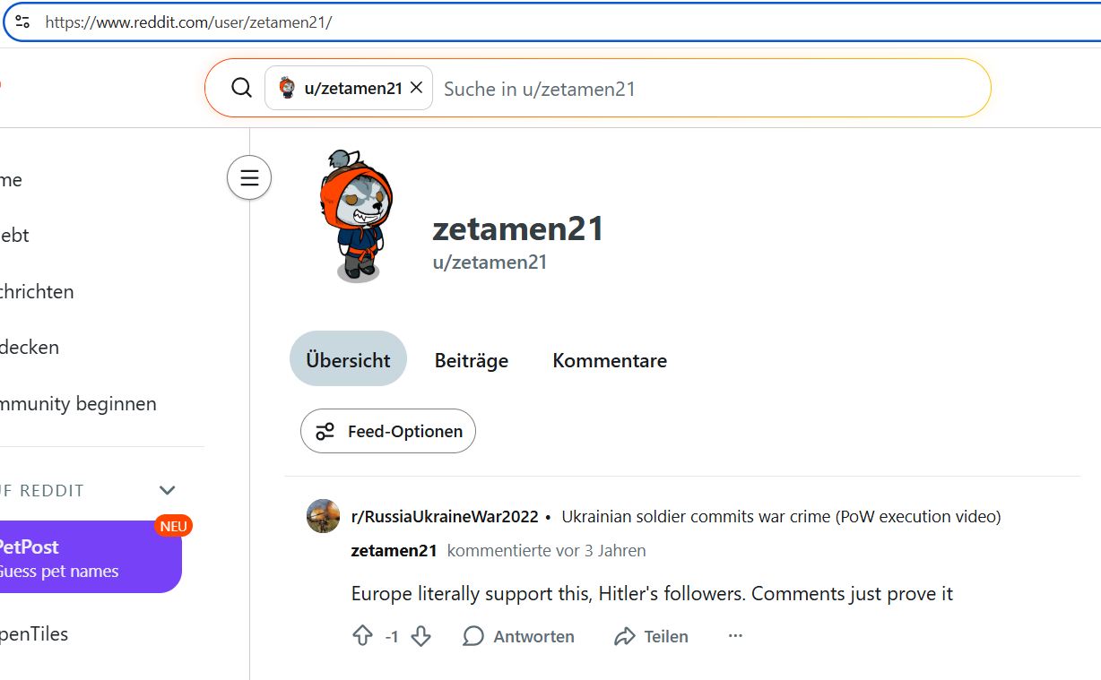Image resolution: width=1101 pixels, height=680 pixels.
Task: Switch to the Kommentare tab
Action: (610, 360)
